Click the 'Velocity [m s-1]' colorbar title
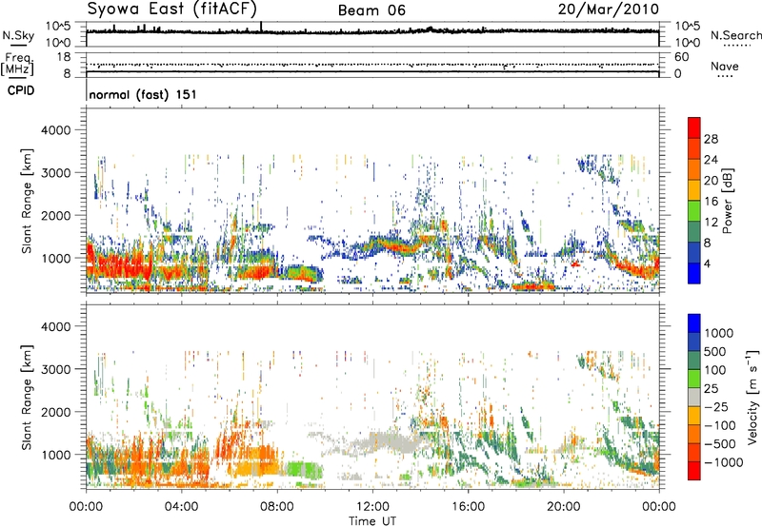This screenshot has height=527, width=762. point(752,397)
